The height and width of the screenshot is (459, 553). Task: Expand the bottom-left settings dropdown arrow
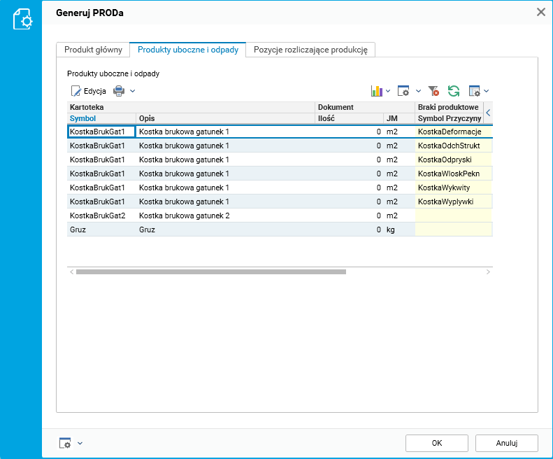pos(80,443)
